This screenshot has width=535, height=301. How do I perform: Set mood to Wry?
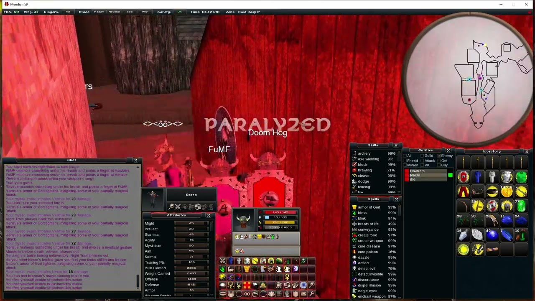(145, 12)
